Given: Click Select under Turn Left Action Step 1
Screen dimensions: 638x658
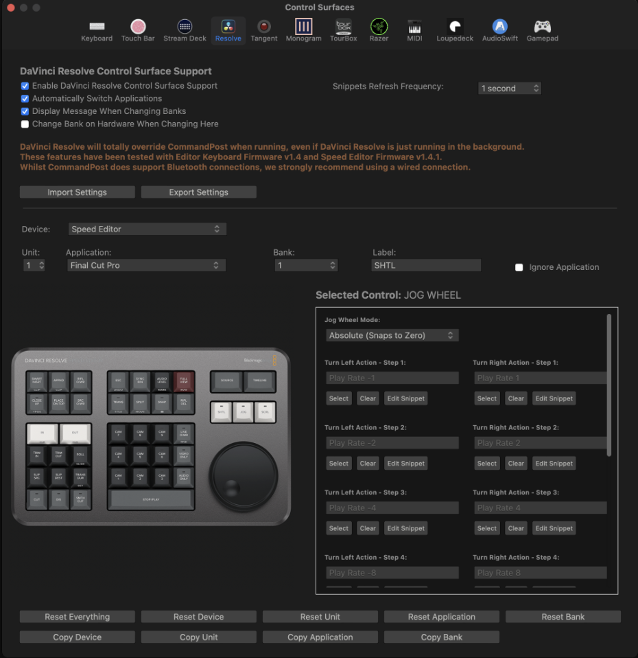Looking at the screenshot, I should (339, 398).
